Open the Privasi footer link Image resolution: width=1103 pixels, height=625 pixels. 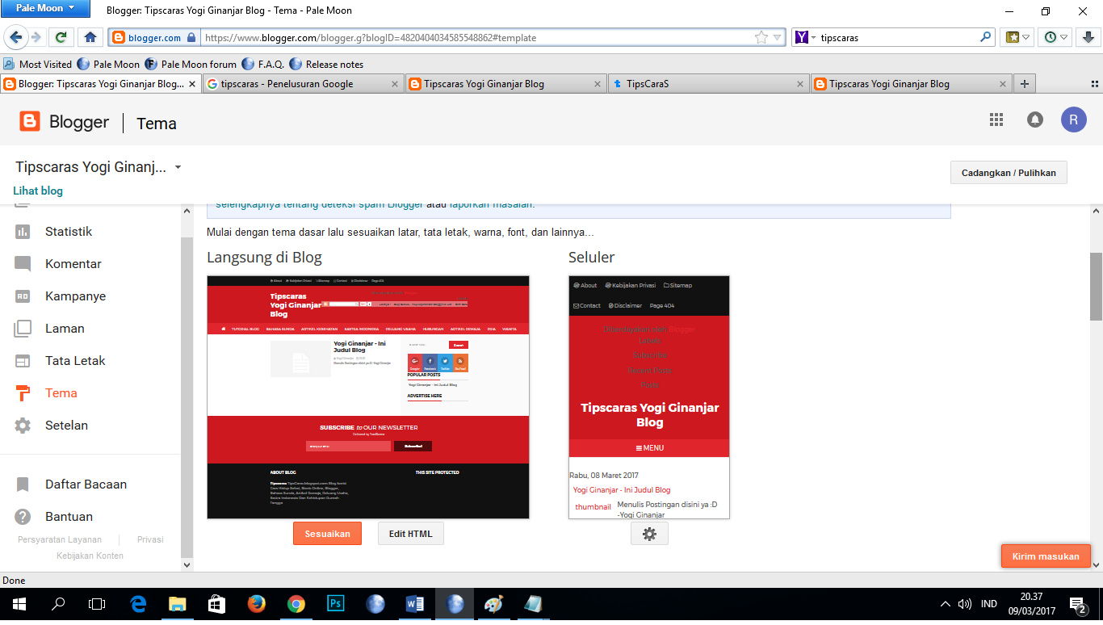click(150, 539)
